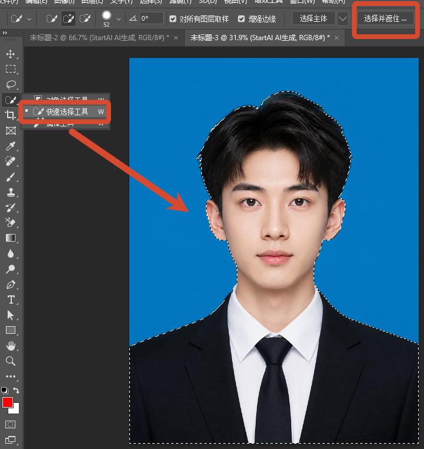Screen dimensions: 424x449
Task: Select the Zoom magnifier tool
Action: click(x=11, y=361)
